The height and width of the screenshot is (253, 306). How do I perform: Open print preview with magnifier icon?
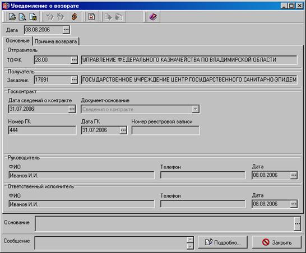[22, 17]
